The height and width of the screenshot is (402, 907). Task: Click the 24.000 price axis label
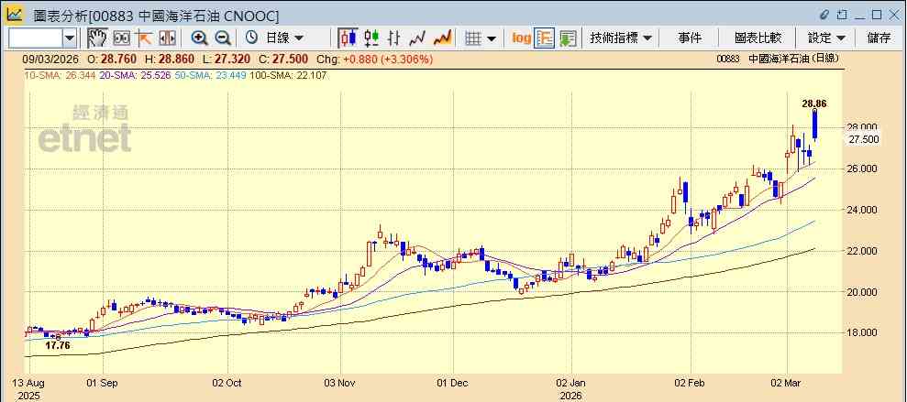pos(864,210)
